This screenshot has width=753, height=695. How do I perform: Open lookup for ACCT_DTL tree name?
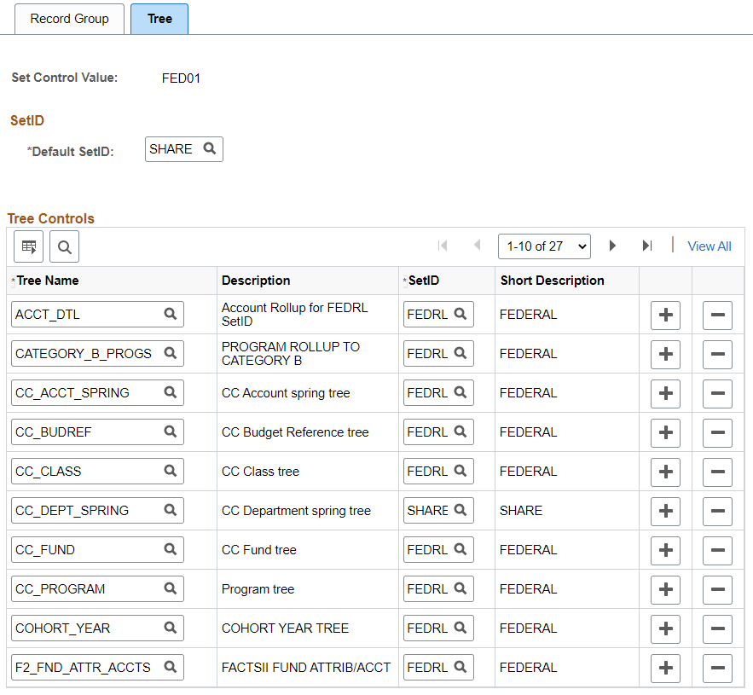click(170, 314)
